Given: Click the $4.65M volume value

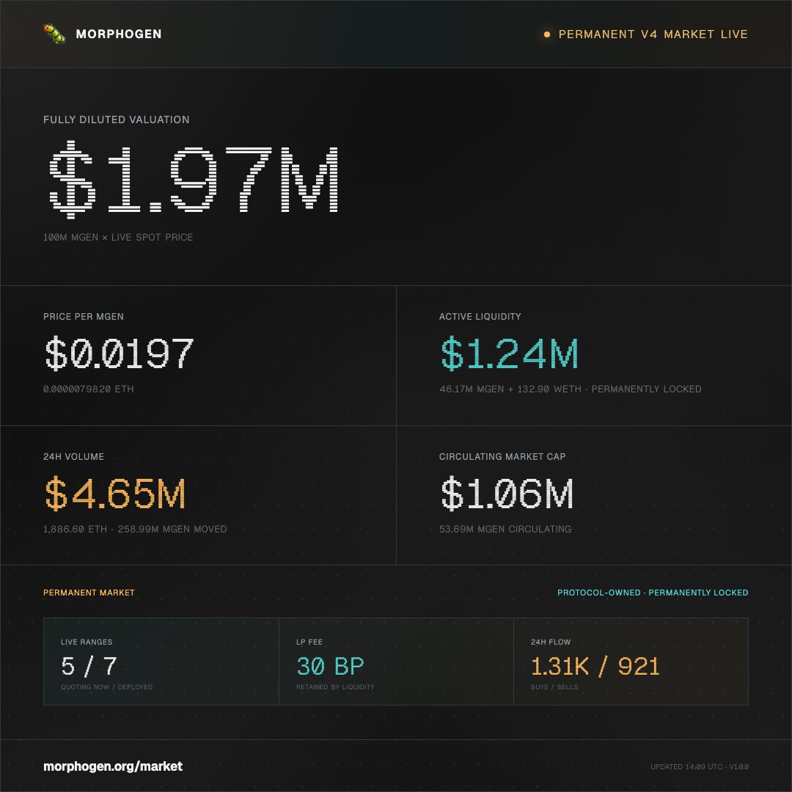Looking at the screenshot, I should 115,493.
